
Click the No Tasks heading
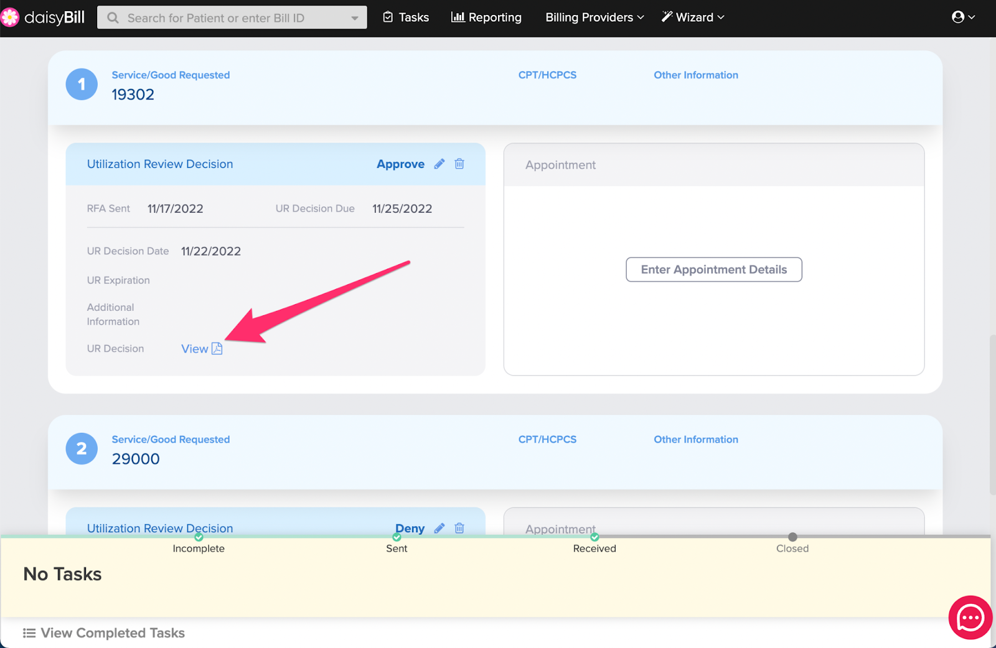coord(62,574)
